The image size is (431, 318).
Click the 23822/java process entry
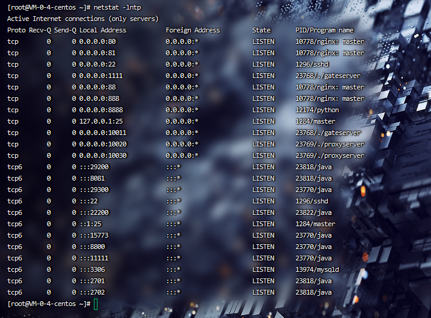(x=313, y=212)
